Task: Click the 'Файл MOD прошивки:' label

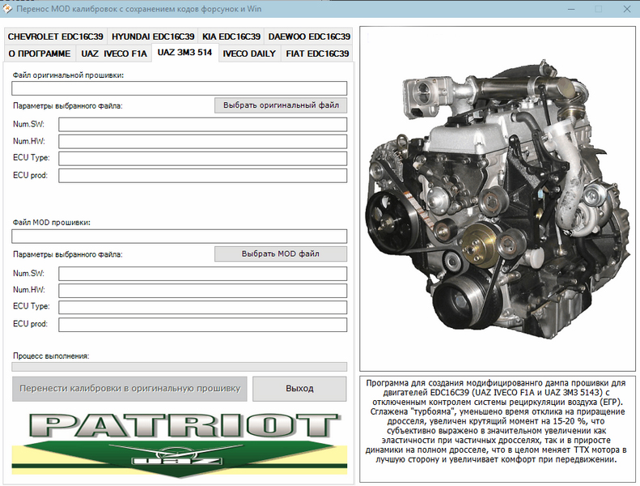Action: pos(52,223)
